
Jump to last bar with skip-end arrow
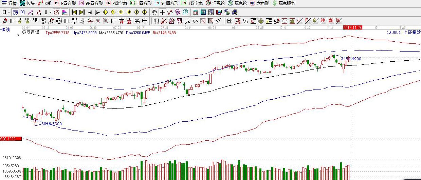(x=82, y=12)
